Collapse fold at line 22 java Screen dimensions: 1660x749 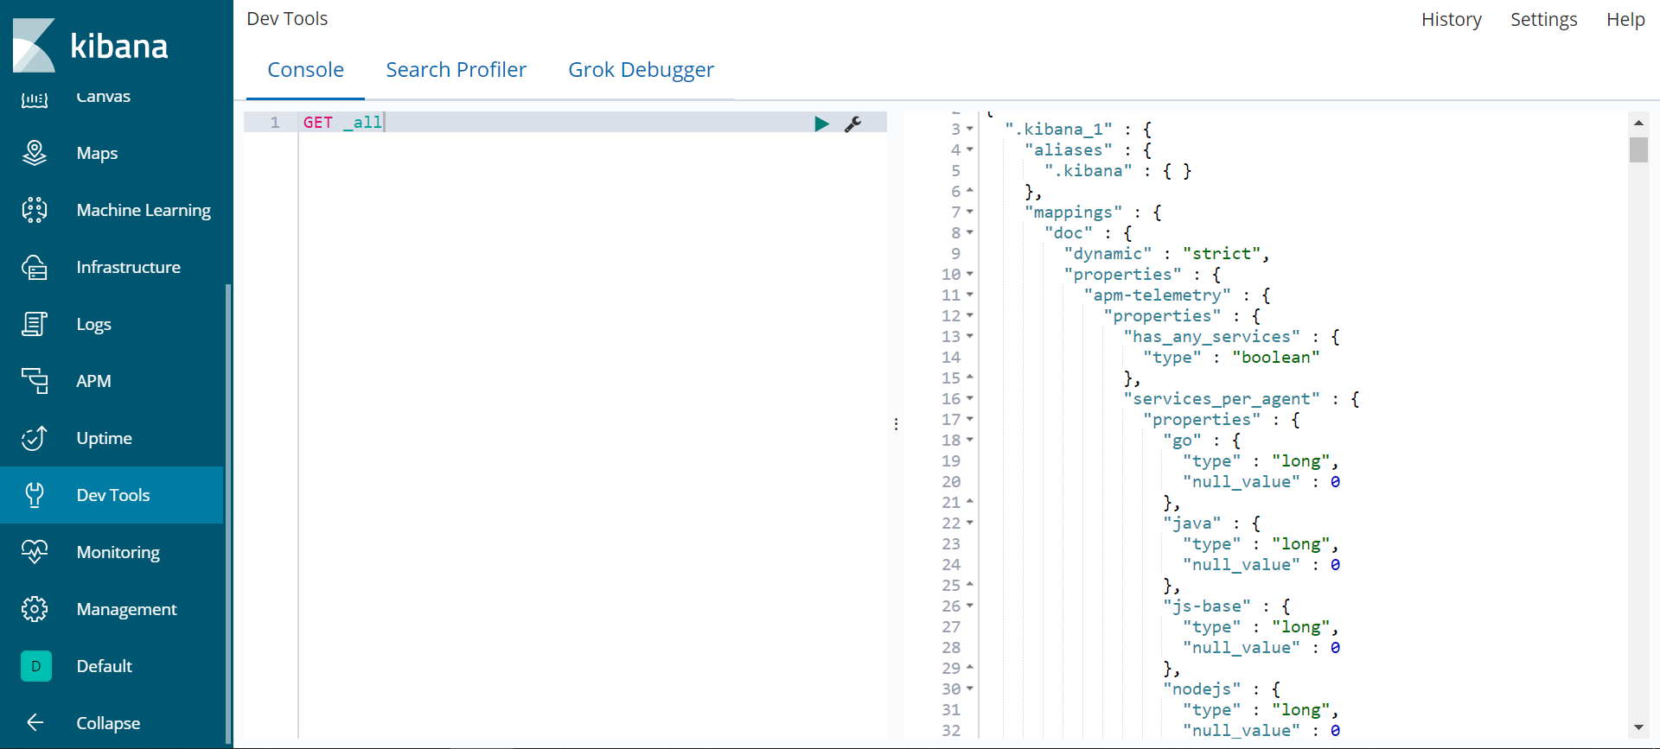coord(970,523)
